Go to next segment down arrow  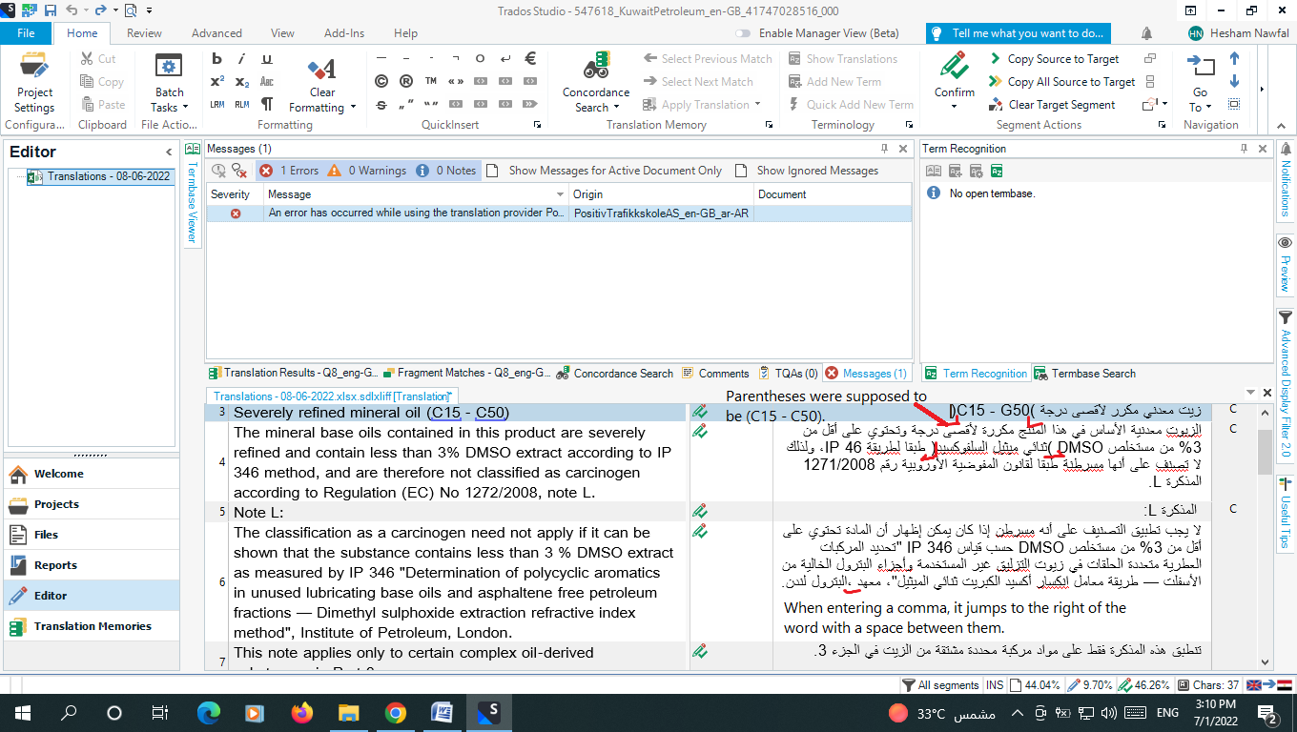pyautogui.click(x=1234, y=82)
